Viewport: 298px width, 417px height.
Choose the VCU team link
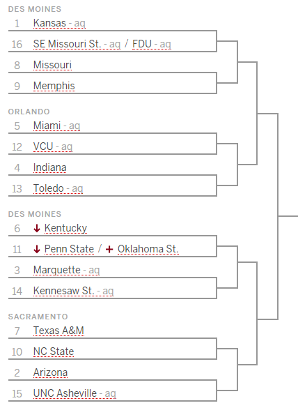point(43,146)
